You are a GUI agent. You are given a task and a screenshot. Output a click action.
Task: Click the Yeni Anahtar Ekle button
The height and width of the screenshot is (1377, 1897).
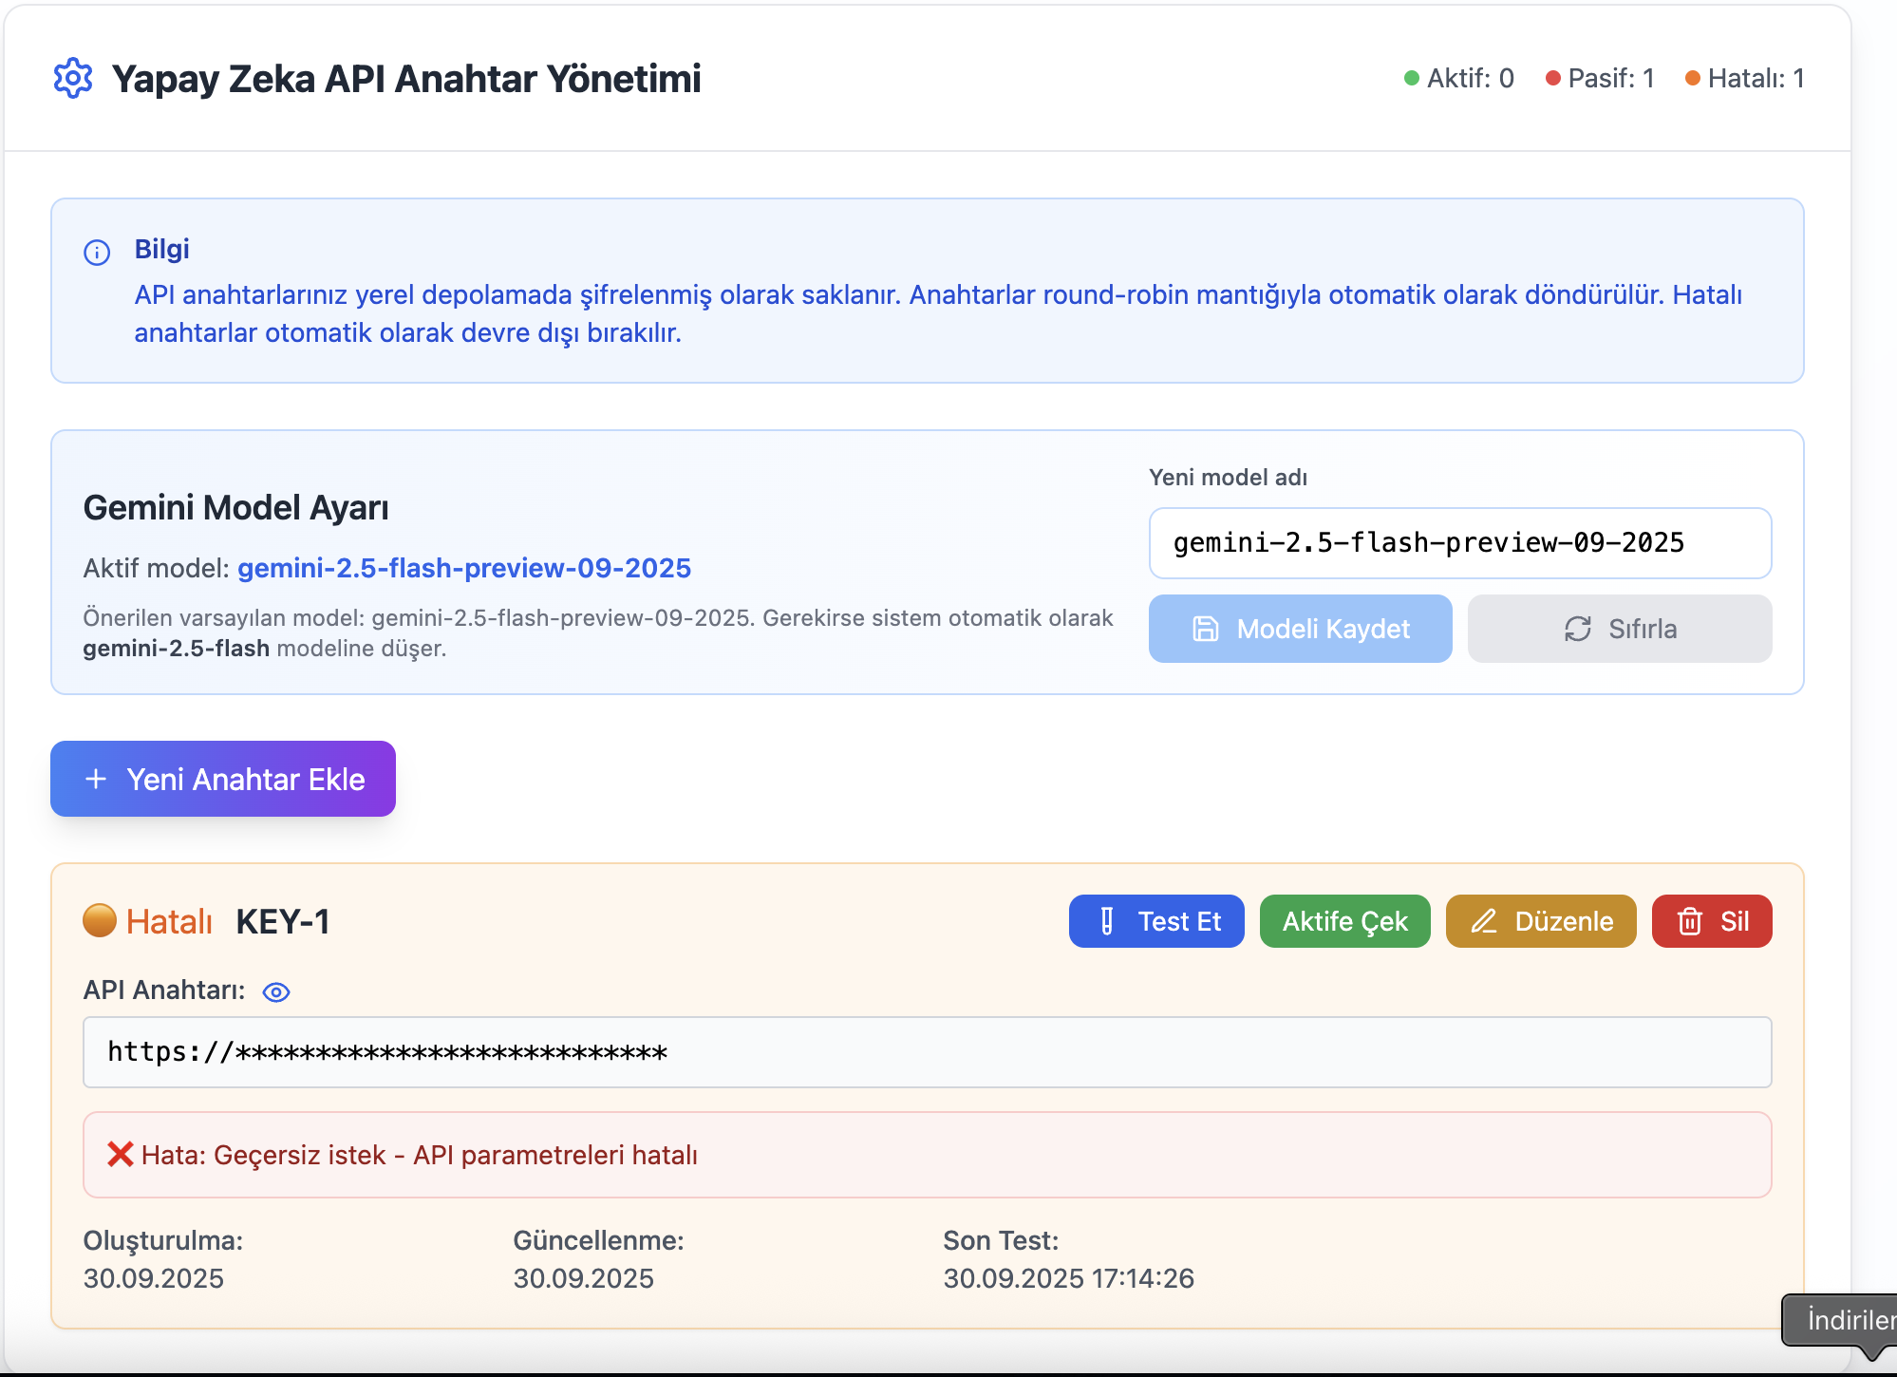(222, 779)
